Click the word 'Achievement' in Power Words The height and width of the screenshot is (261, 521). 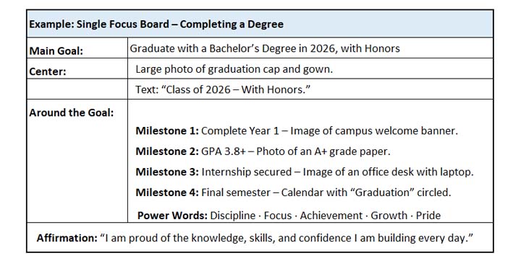(x=331, y=216)
